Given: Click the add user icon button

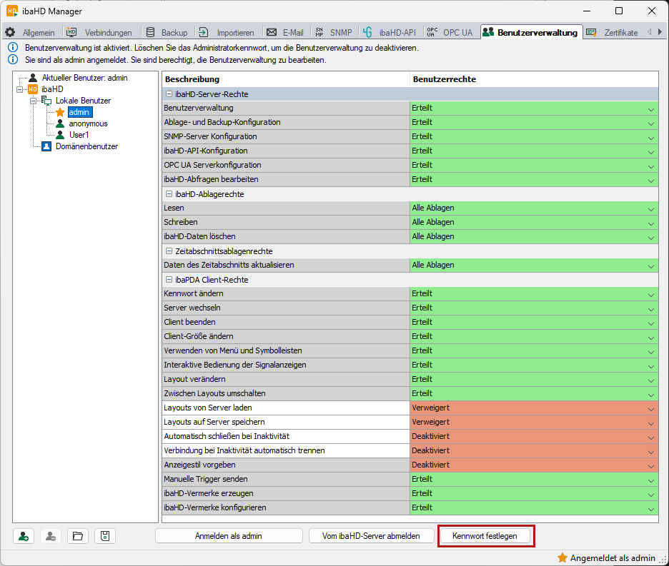Looking at the screenshot, I should click(24, 536).
